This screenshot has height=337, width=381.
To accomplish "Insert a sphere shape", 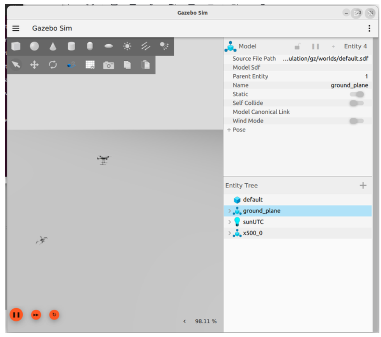I will tap(34, 46).
